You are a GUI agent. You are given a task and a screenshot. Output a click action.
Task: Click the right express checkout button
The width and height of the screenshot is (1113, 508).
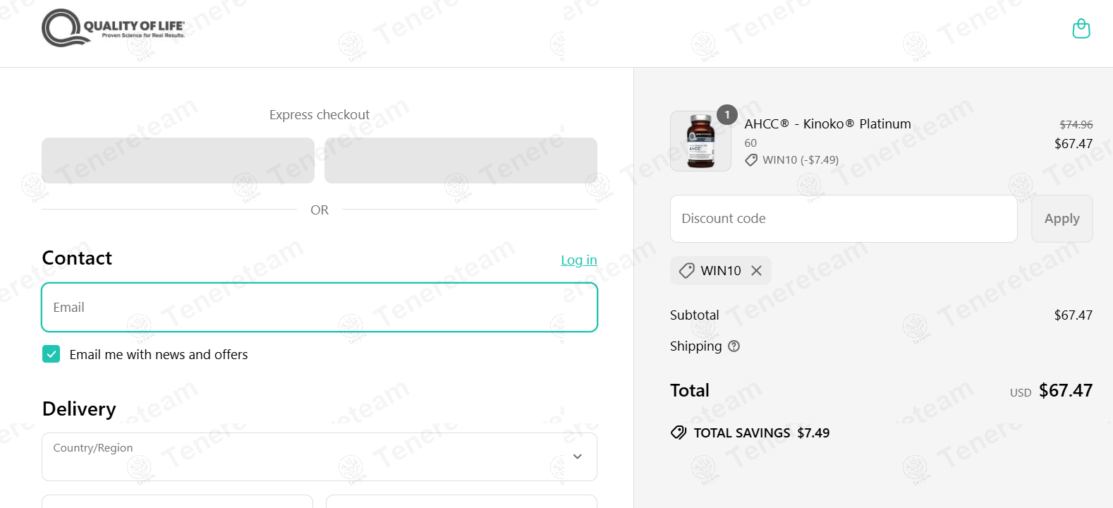(461, 161)
